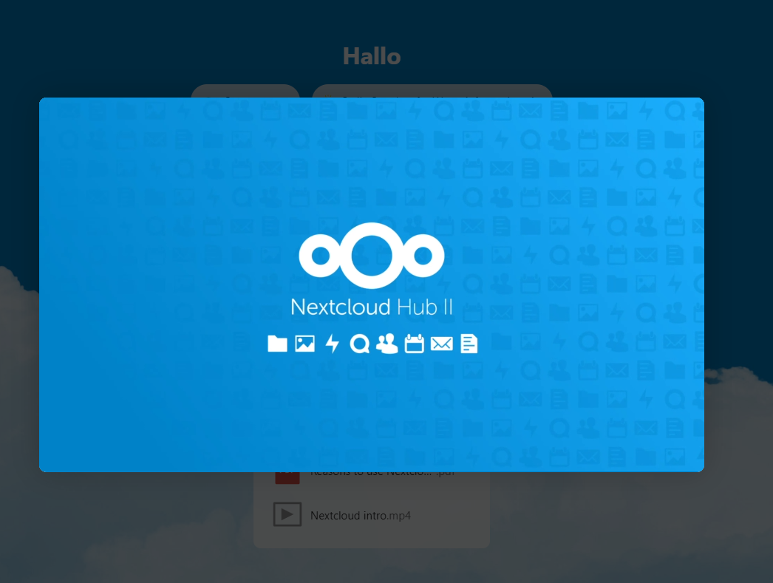Click the white Mail envelope icon under the title

click(442, 344)
